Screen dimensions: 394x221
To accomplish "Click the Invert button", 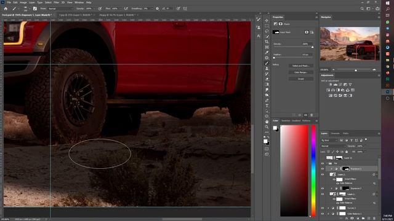I will [301, 79].
